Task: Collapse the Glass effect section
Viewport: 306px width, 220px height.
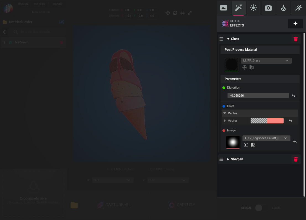Action: [x=228, y=39]
